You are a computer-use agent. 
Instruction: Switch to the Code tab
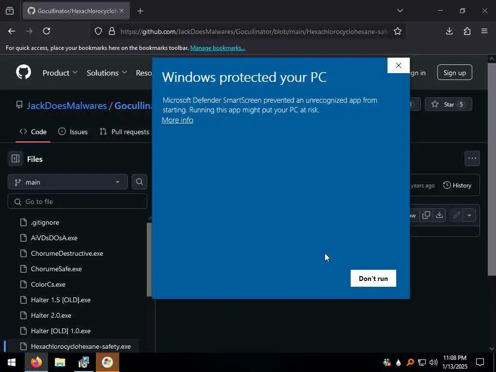click(33, 132)
